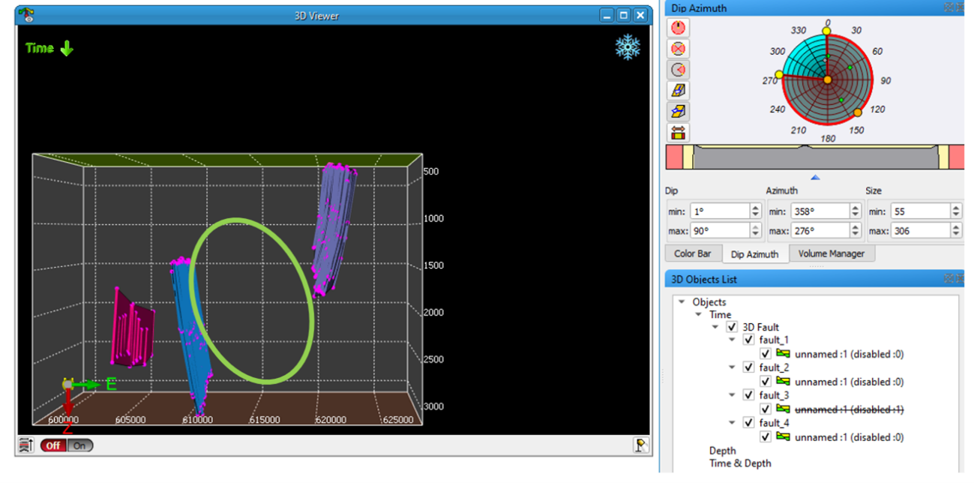Collapse the fault_1 node
Viewport: 974px width, 483px height.
[x=733, y=340]
